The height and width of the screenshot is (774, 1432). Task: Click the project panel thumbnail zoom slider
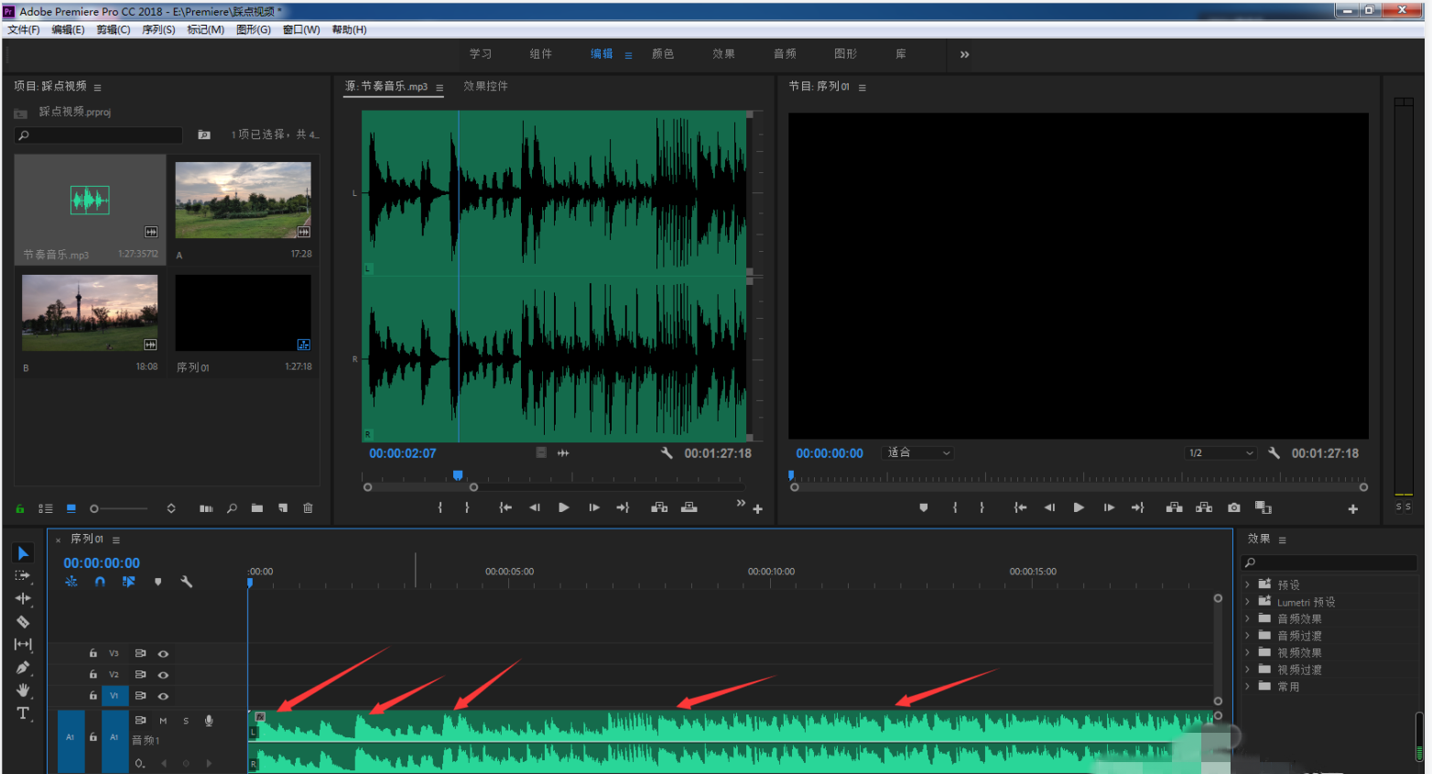point(94,508)
